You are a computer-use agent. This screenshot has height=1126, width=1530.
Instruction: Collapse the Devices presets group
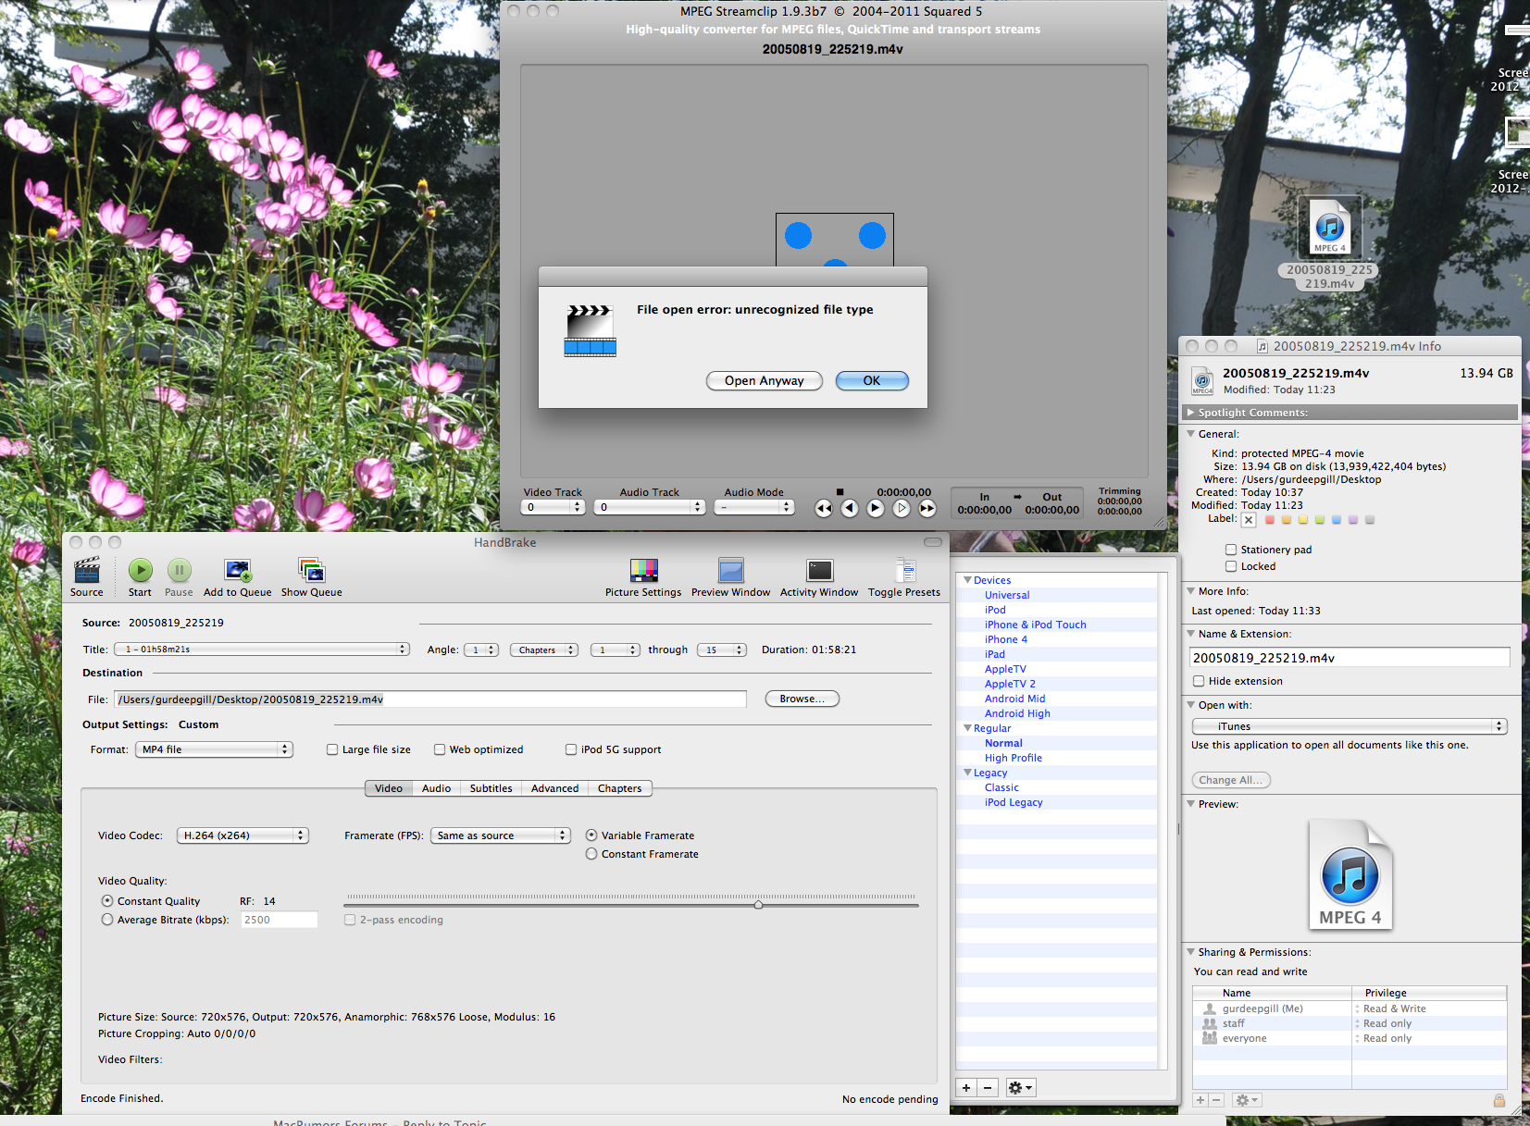click(x=967, y=580)
